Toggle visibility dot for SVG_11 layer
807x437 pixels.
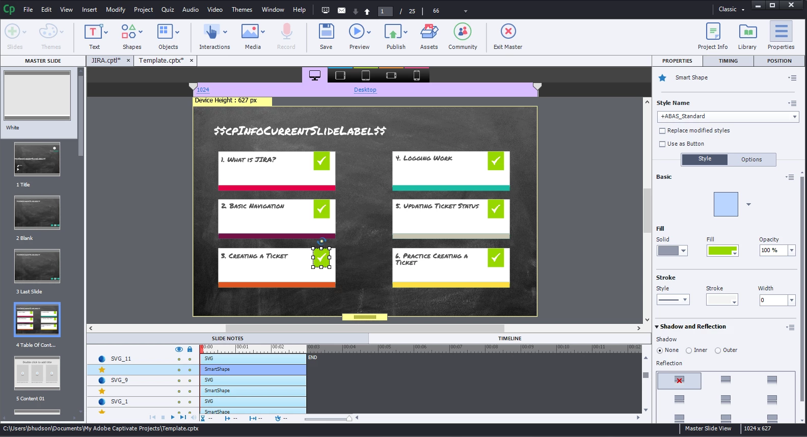[x=179, y=359]
